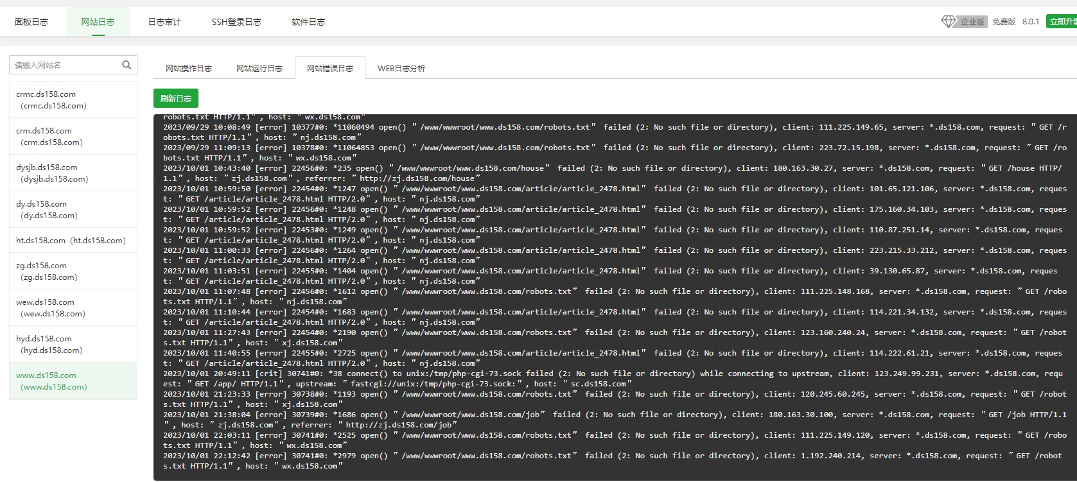Viewport: 1077px width, 482px height.
Task: Click the log entry at 2023/10/01 11:07:48
Action: 615,297
